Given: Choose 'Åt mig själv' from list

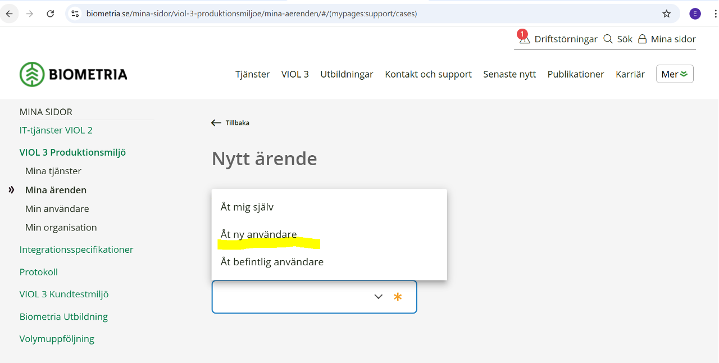Looking at the screenshot, I should coord(247,207).
